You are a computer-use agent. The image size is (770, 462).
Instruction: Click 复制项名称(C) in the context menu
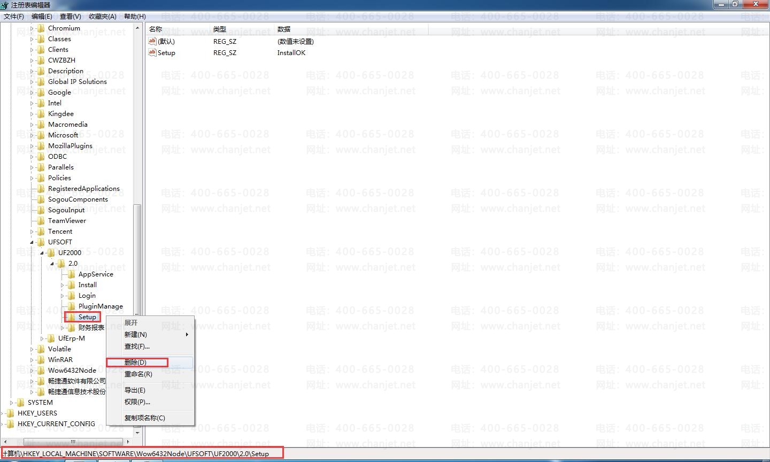[x=150, y=418]
